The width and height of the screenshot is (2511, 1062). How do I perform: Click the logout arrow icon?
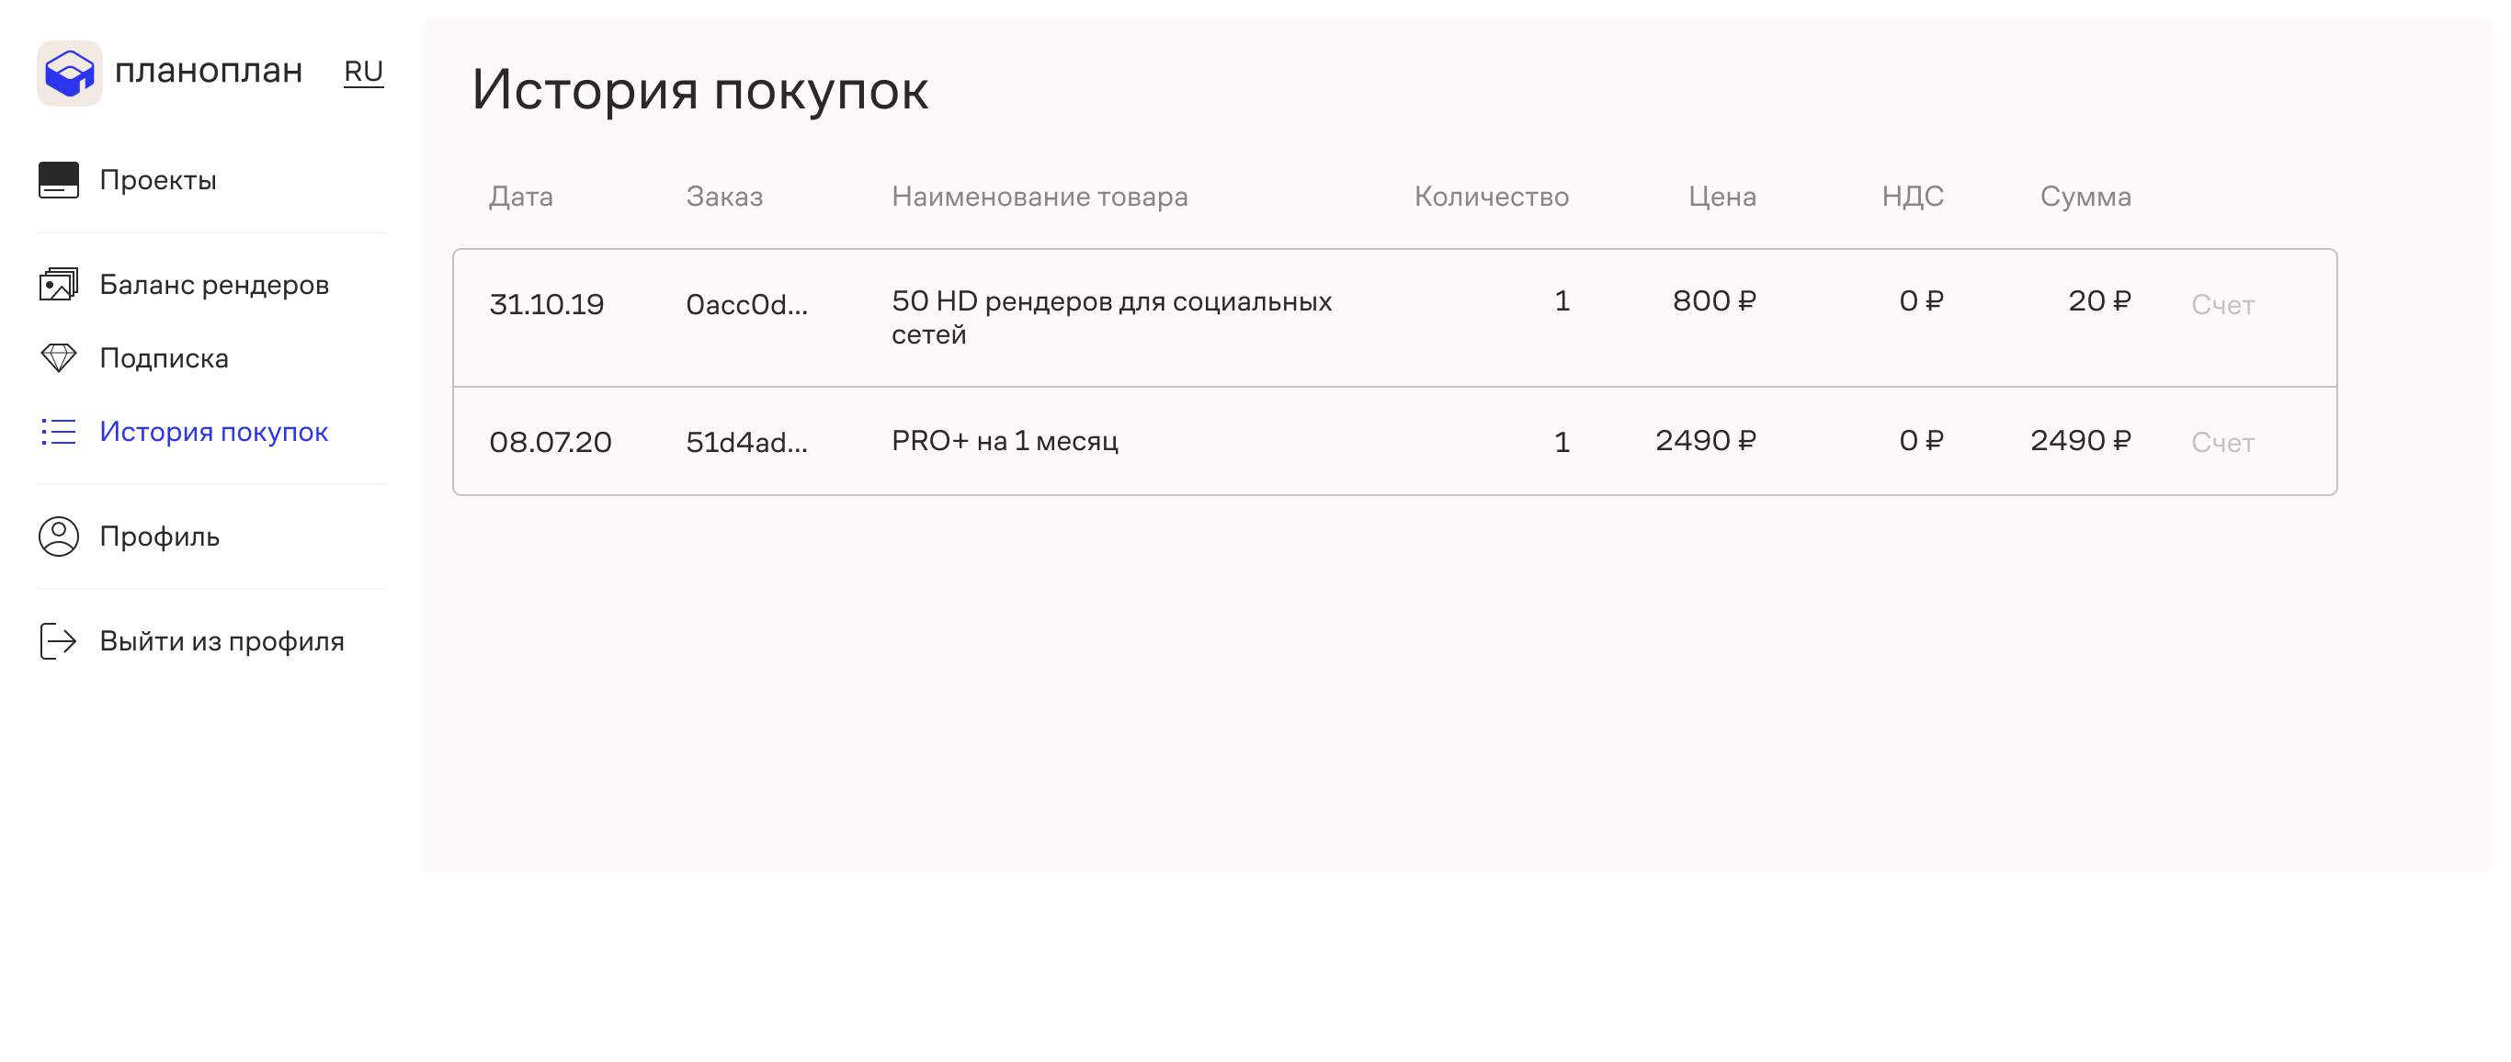[x=59, y=641]
